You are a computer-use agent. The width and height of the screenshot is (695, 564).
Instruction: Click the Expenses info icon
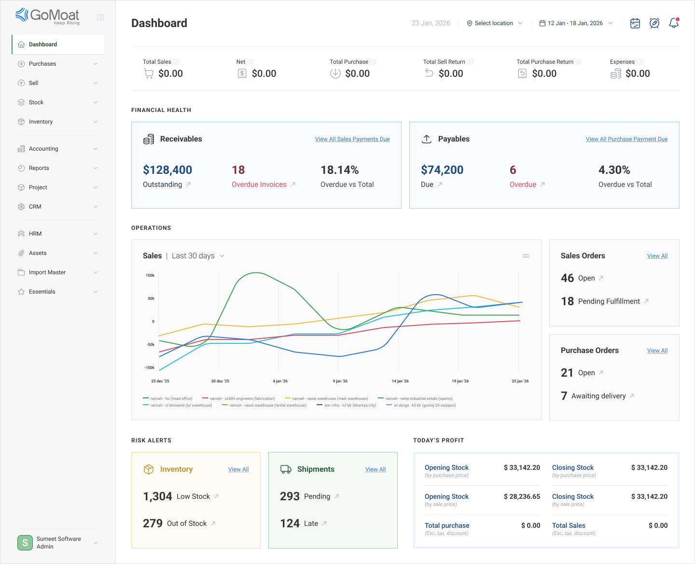tap(640, 62)
